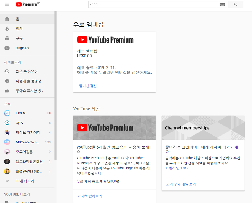Viewport: 252px width, 203px height.
Task: Open 과거 구매 내역 보기 link
Action: click(x=181, y=184)
